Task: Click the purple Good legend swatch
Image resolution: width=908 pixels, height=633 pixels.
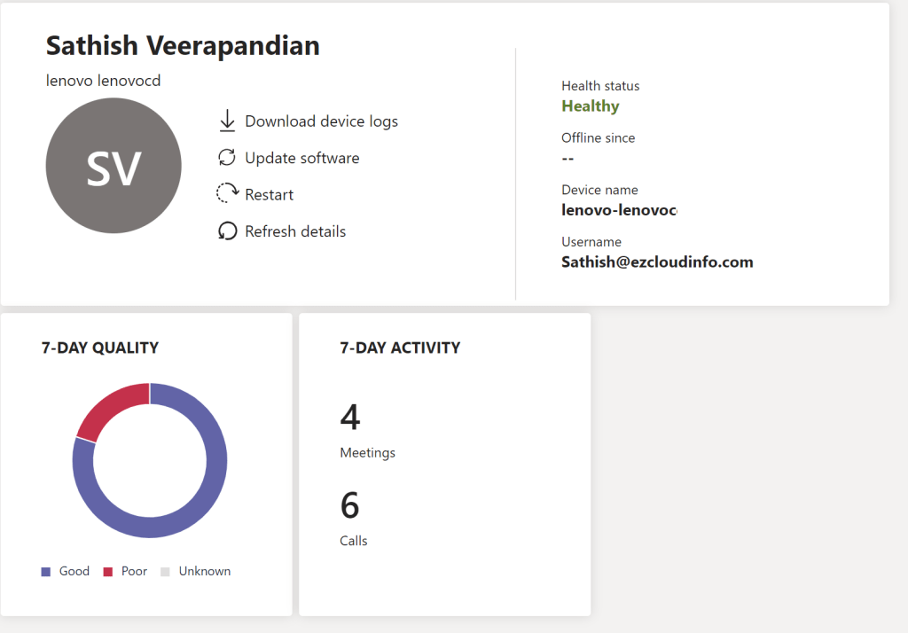Action: (x=46, y=572)
